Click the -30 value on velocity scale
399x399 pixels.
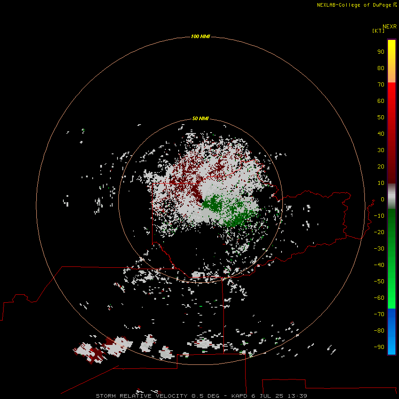coord(379,249)
